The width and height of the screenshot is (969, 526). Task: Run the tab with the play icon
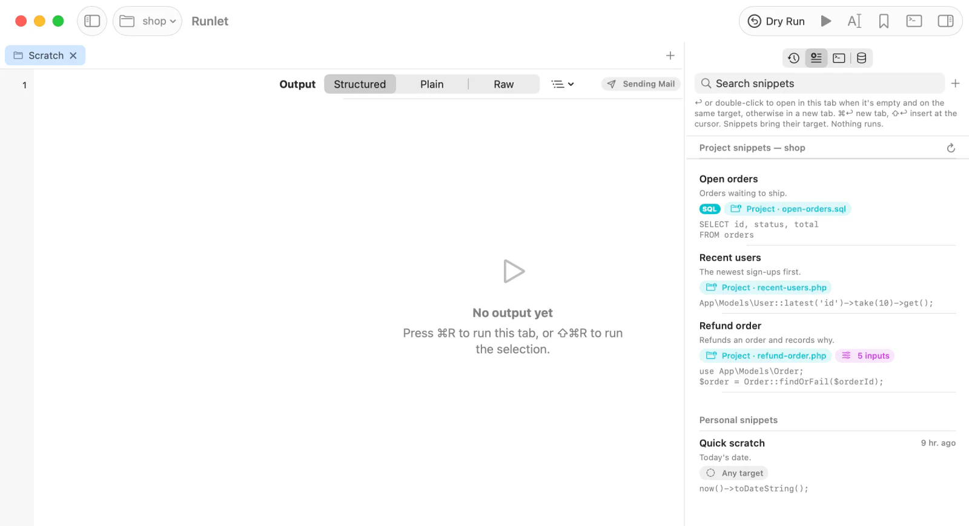point(825,21)
